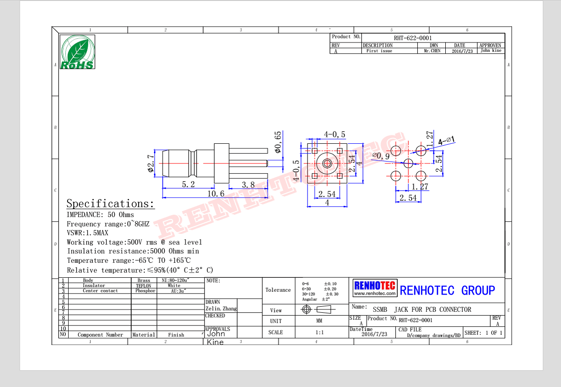Click the top-right hole of the PCB footprint
Viewport: 561px width, 387px height.
(x=421, y=150)
